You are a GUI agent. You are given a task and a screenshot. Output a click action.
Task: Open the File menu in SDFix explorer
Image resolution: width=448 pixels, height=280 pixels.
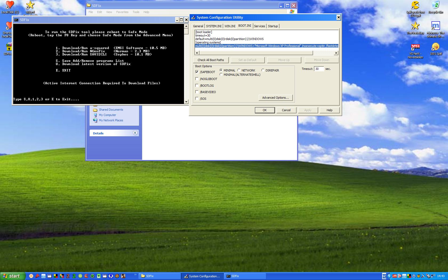(91, 12)
